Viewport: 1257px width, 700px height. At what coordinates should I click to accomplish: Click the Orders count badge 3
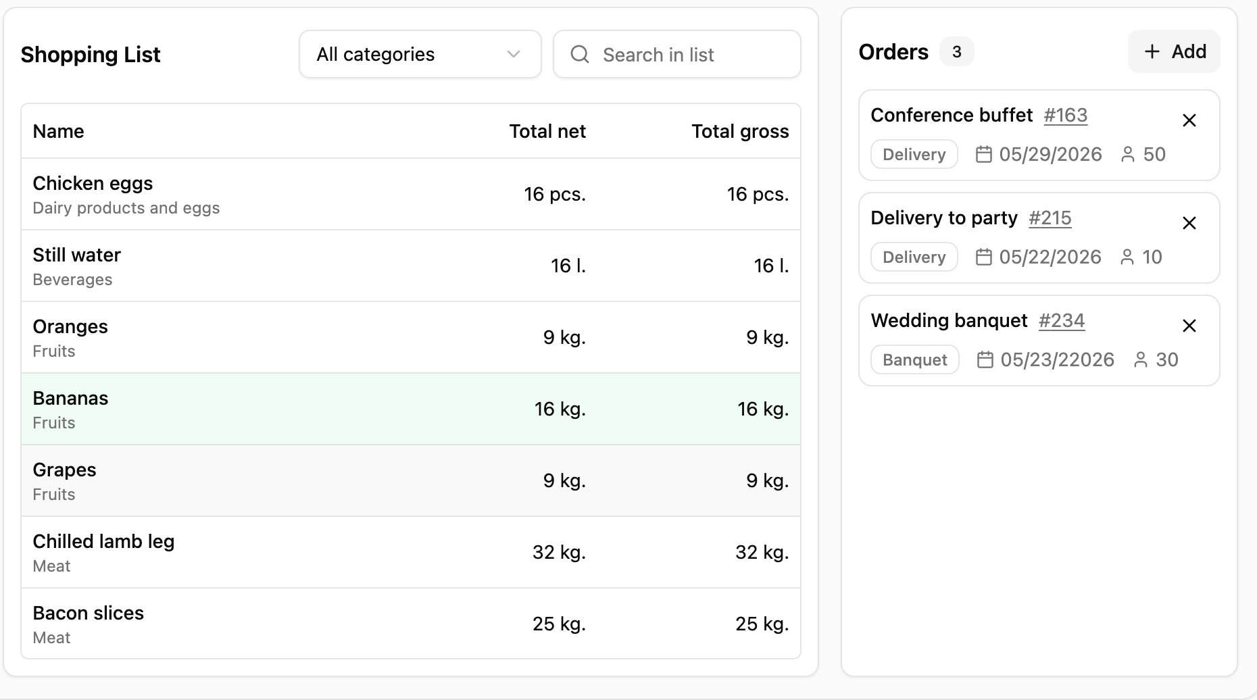click(x=957, y=51)
